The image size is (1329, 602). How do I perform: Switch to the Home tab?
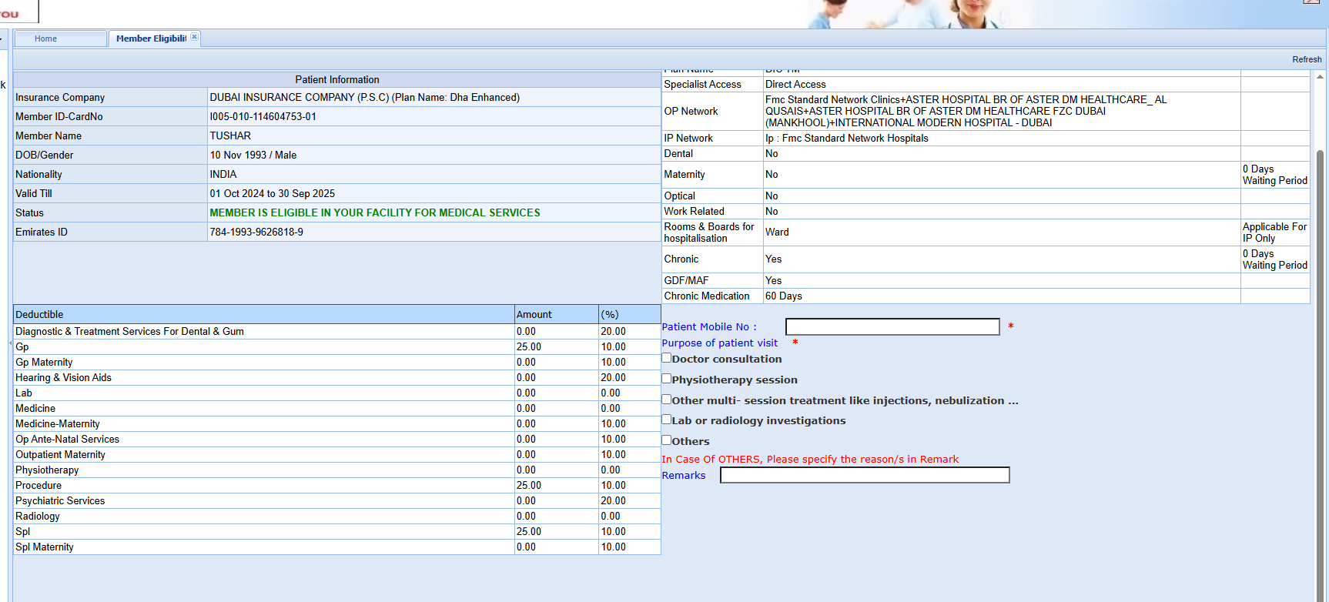tap(46, 38)
